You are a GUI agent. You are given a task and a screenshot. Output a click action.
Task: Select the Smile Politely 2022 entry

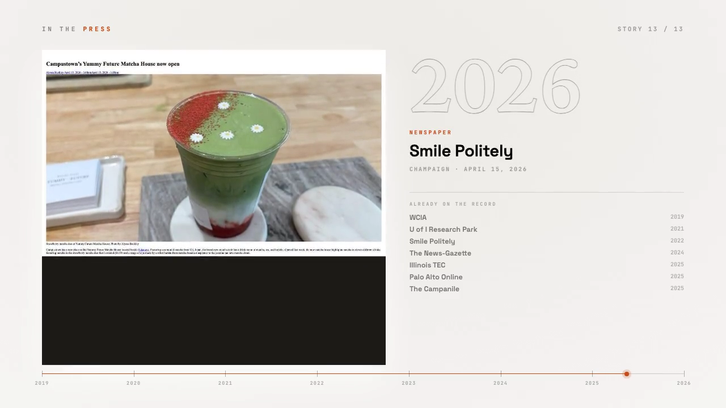(547, 241)
